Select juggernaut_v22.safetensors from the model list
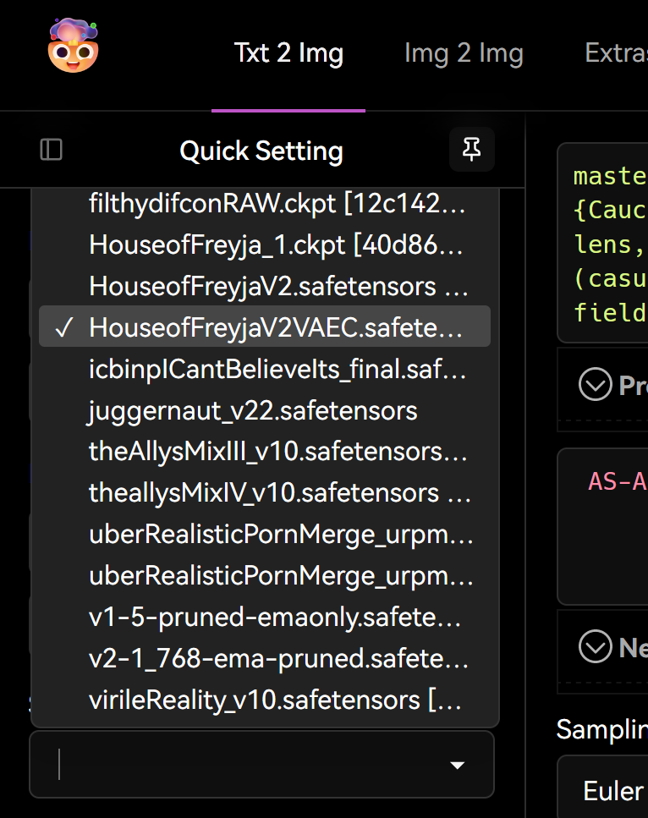648x818 pixels. [252, 411]
